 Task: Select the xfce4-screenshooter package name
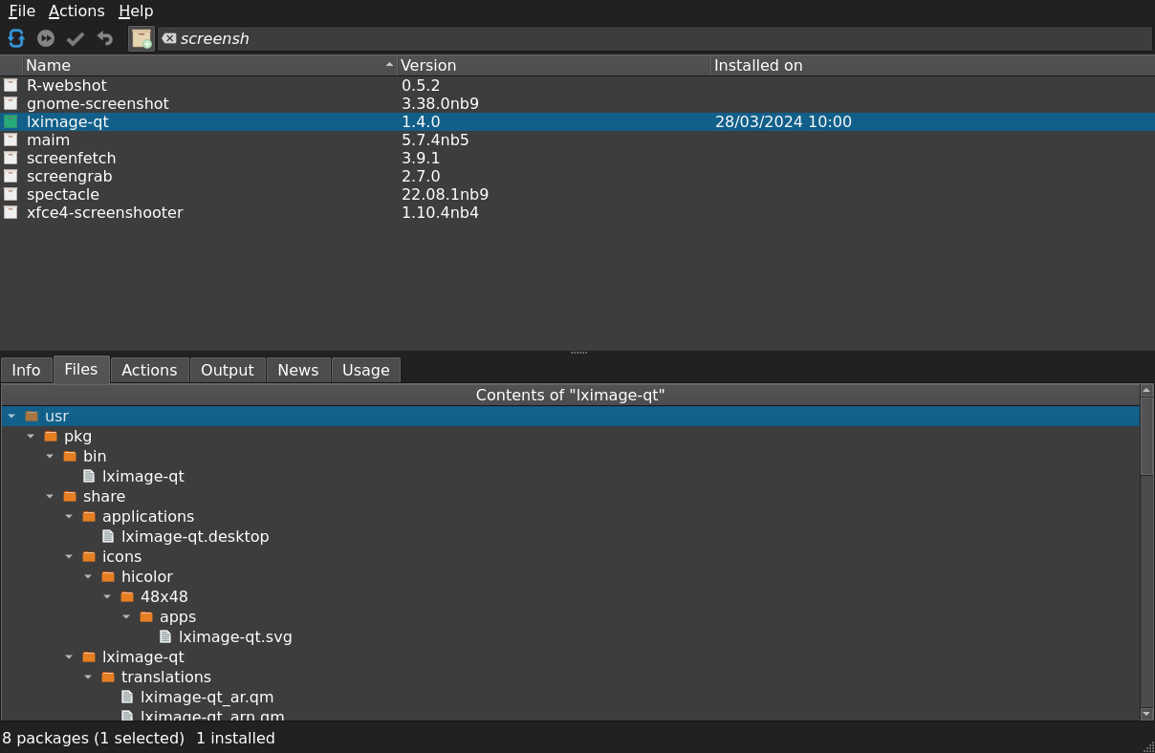pos(105,212)
